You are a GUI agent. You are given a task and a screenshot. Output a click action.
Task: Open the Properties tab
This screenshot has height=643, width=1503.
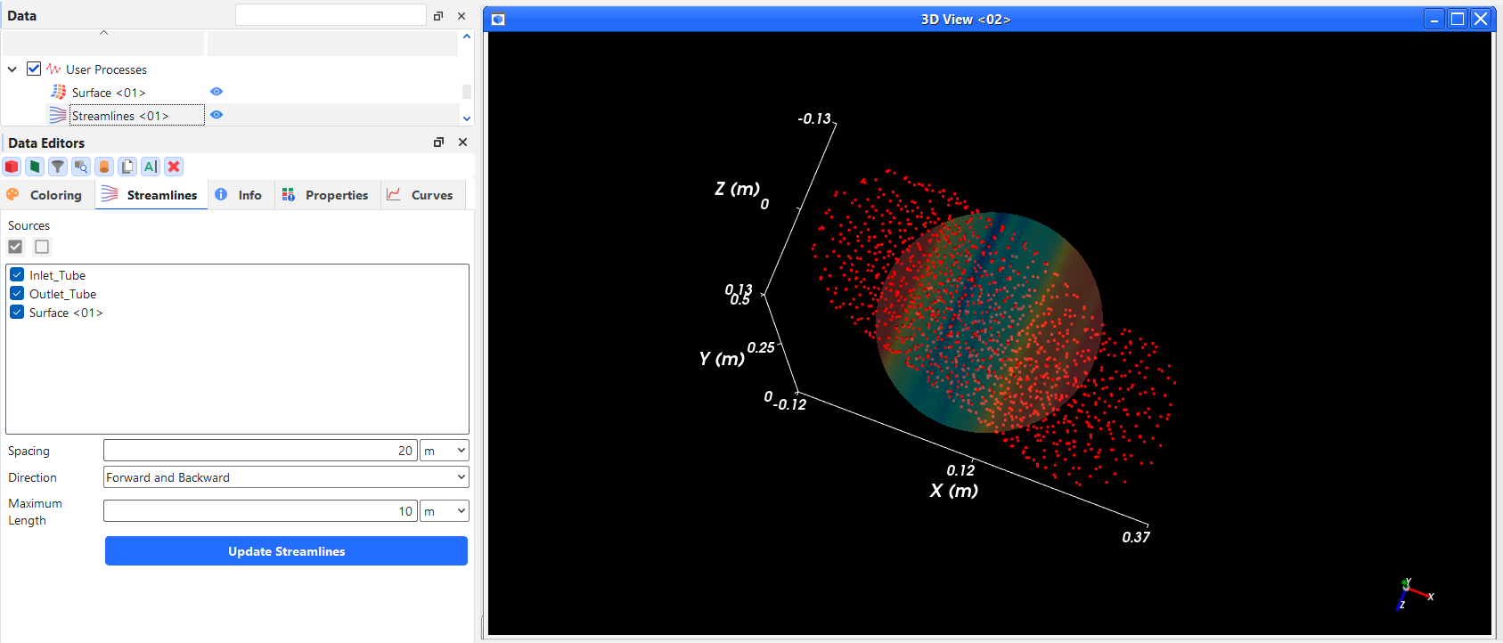[x=325, y=195]
